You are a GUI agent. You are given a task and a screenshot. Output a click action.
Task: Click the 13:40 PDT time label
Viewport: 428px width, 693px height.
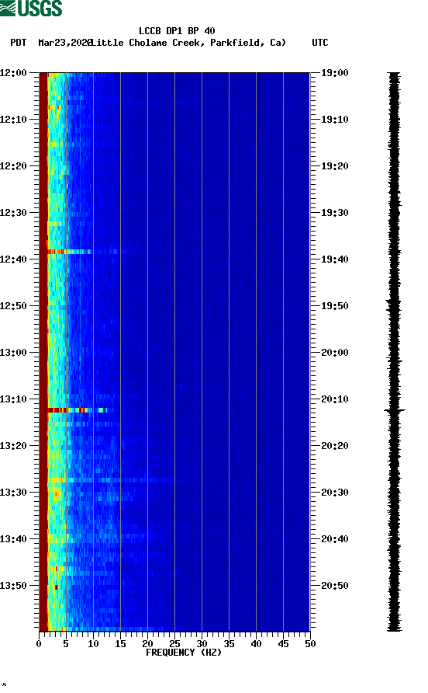point(13,539)
